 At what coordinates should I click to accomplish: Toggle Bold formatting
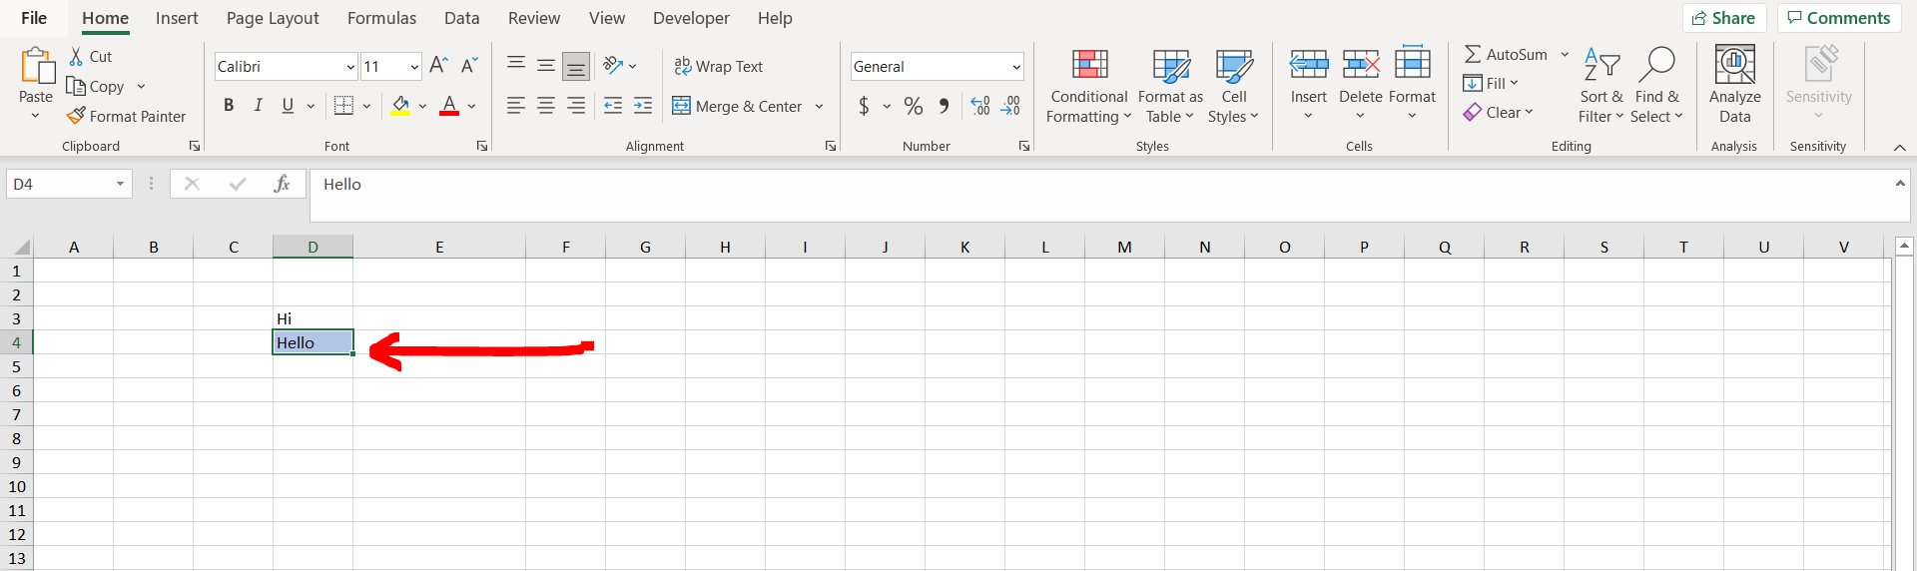coord(229,106)
